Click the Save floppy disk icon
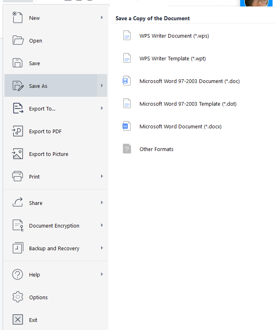 coord(18,63)
